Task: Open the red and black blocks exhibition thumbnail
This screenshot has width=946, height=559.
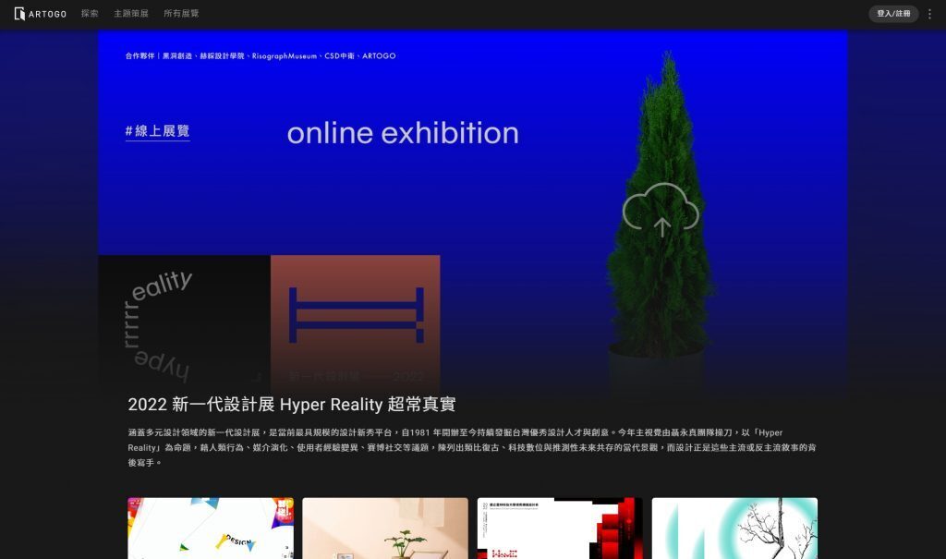Action: pos(560,529)
